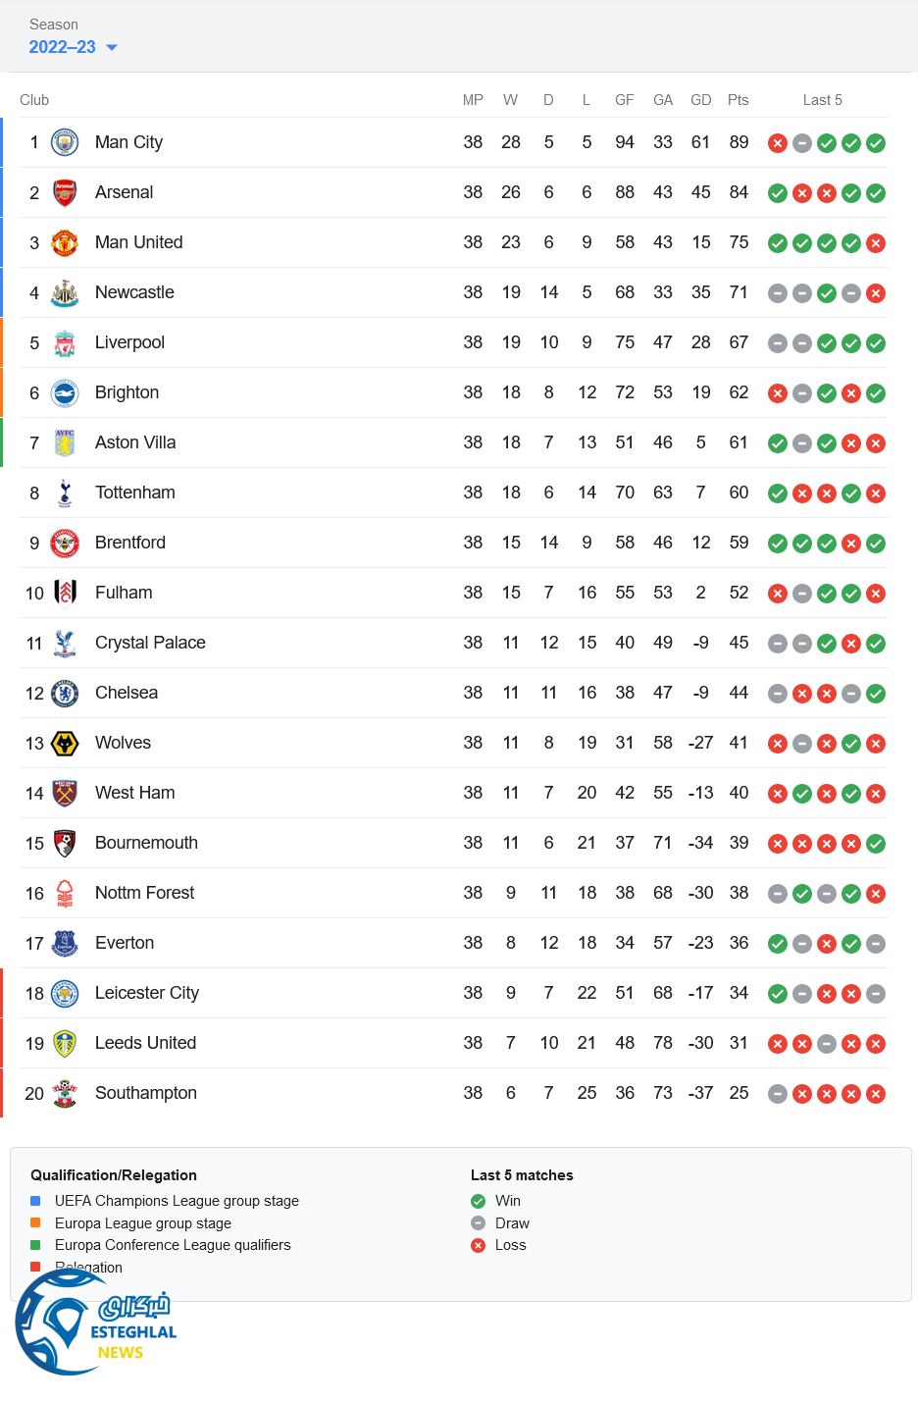This screenshot has width=918, height=1402.
Task: Click the Last 5 column header
Action: click(822, 100)
